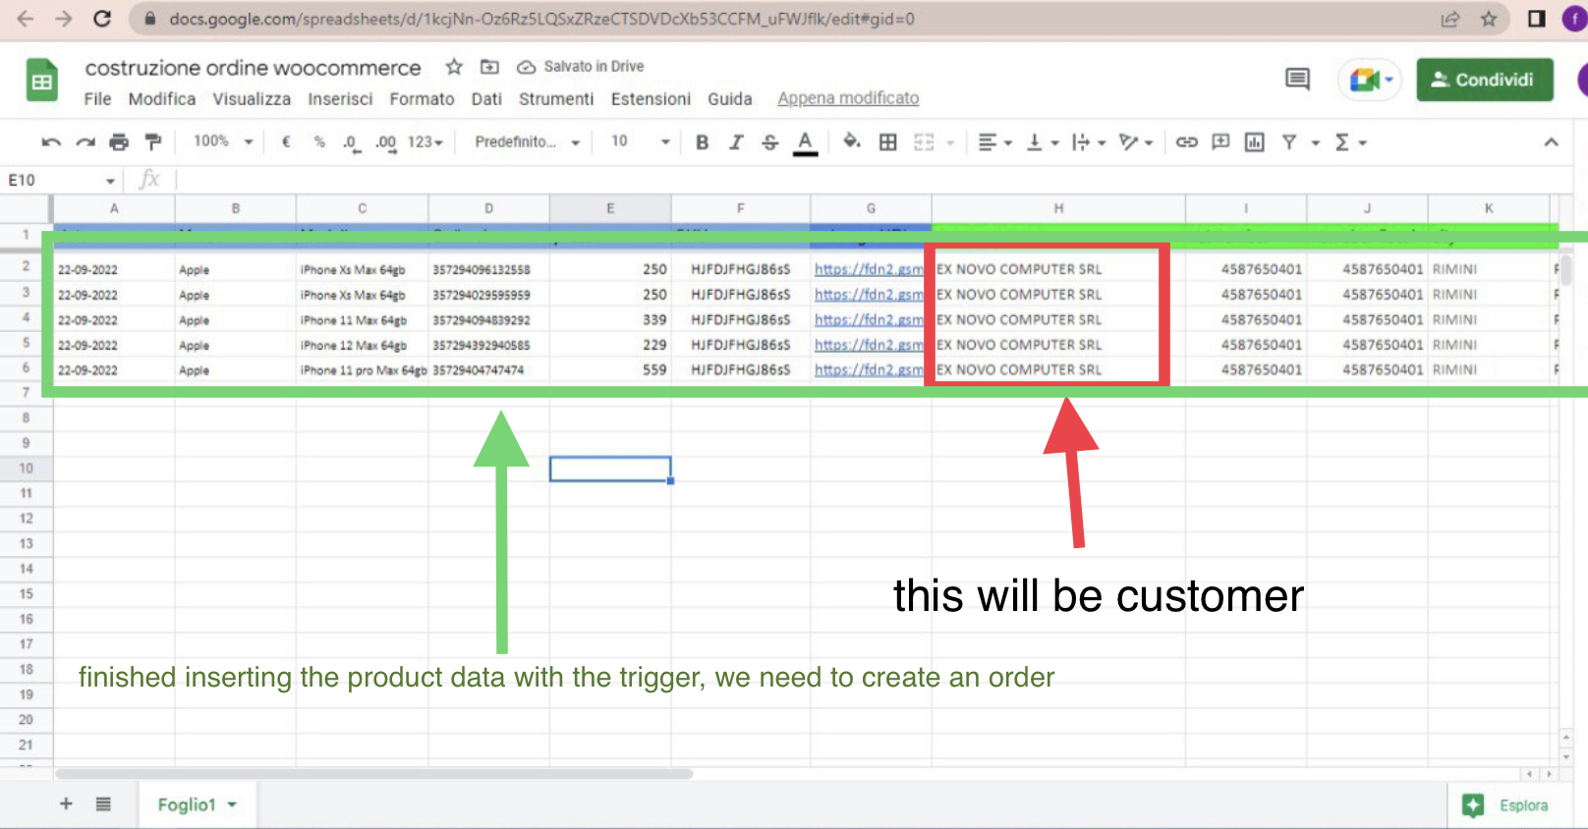Click the Merge cells icon
The width and height of the screenshot is (1588, 829).
point(924,142)
